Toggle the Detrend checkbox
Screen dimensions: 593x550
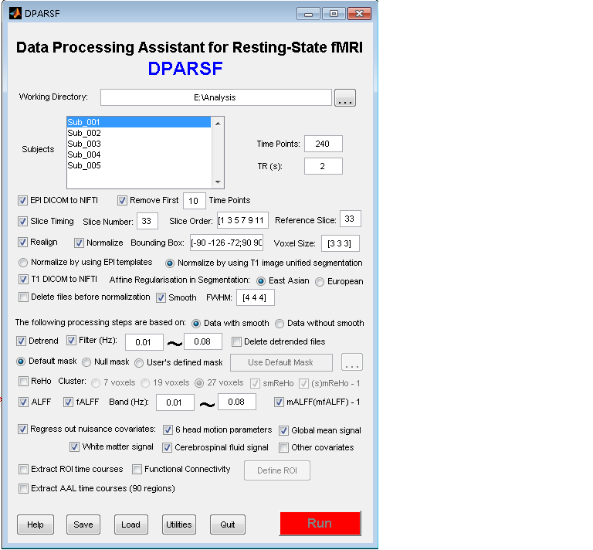tap(21, 341)
